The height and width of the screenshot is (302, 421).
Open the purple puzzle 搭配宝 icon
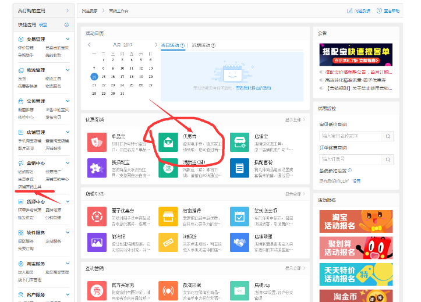97,168
